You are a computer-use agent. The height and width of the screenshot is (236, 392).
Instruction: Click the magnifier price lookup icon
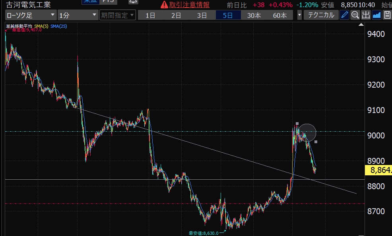coord(355,15)
